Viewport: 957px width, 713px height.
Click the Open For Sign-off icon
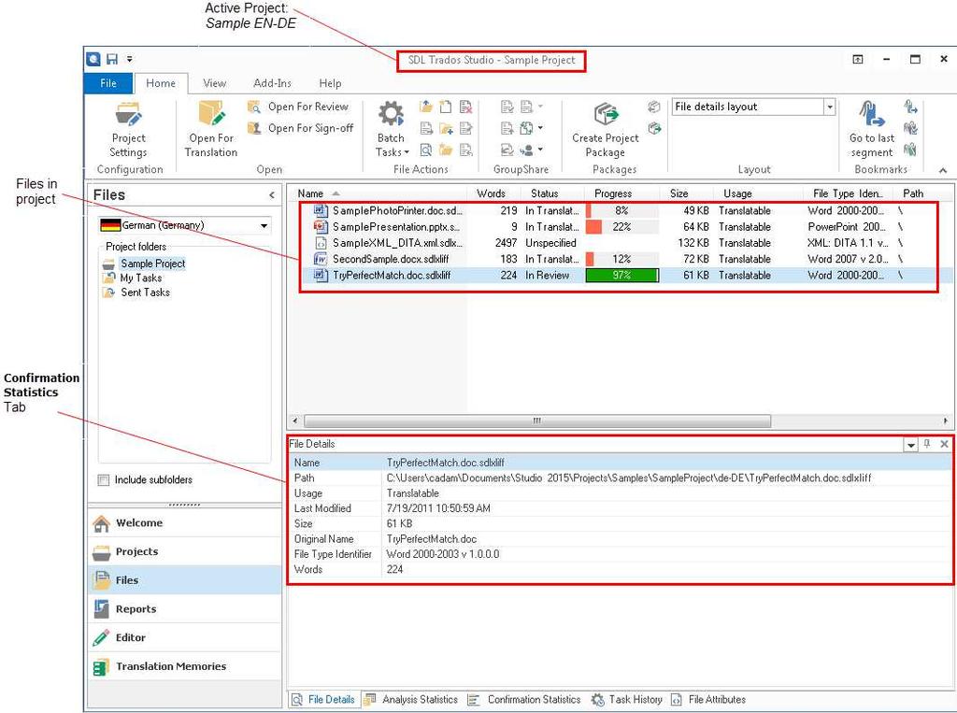click(254, 128)
